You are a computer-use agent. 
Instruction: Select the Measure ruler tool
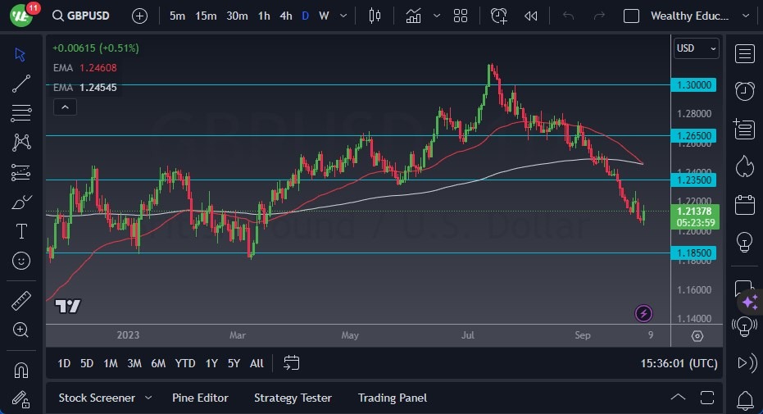21,300
